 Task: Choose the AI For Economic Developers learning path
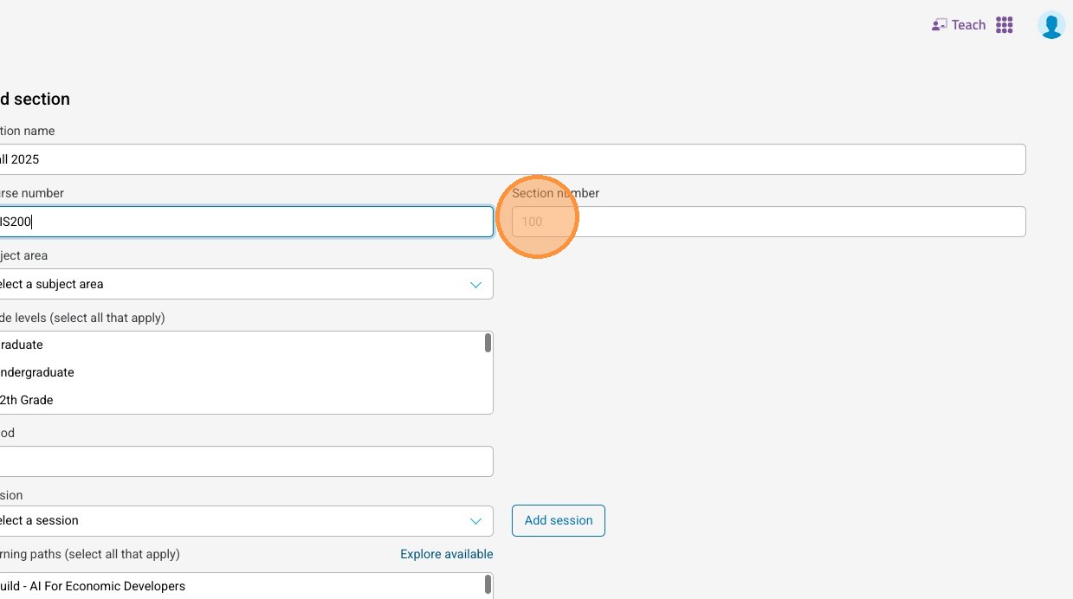pyautogui.click(x=94, y=586)
